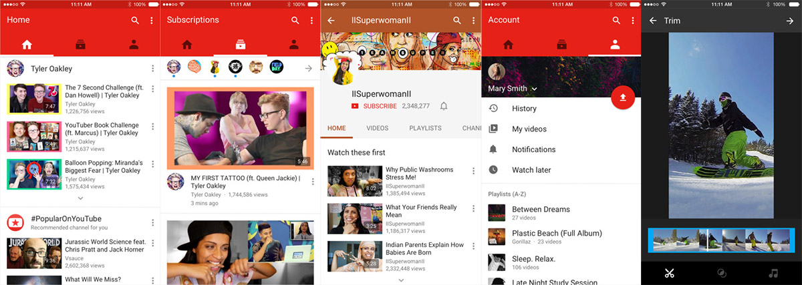Switch to Account tab on Subscriptions screen

click(293, 45)
